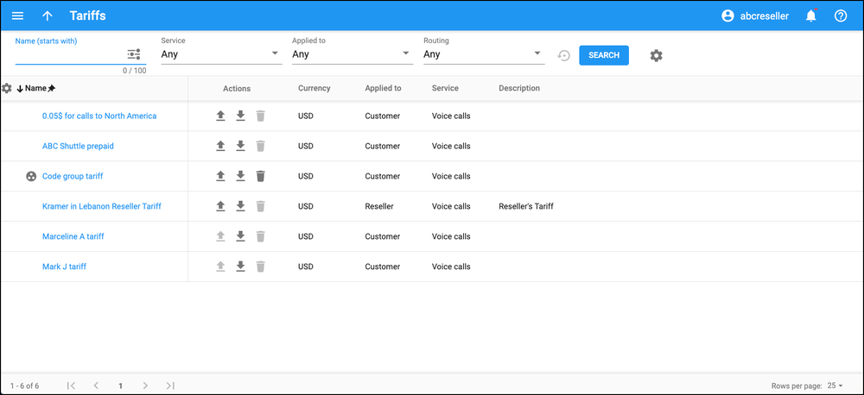Image resolution: width=864 pixels, height=395 pixels.
Task: Delete icon for ABC Shuttle prepaid
Action: tap(261, 146)
